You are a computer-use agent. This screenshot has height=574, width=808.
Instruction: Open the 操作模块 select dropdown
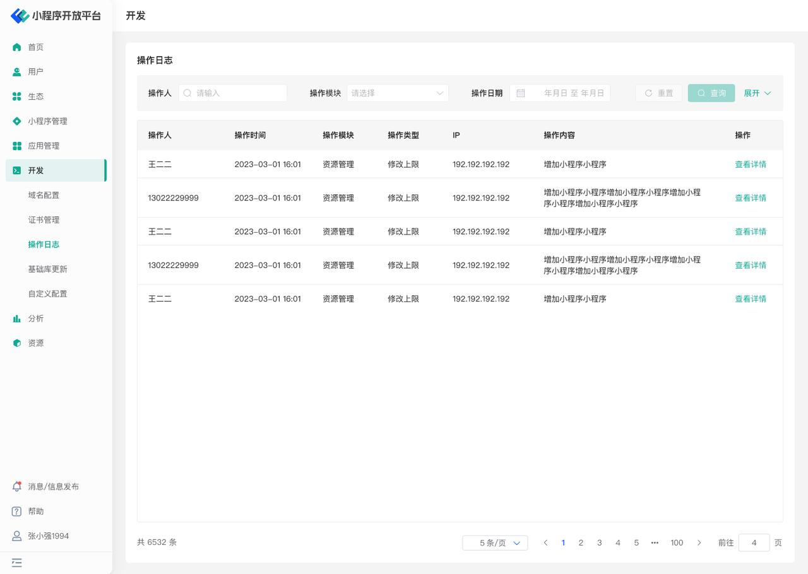(397, 93)
